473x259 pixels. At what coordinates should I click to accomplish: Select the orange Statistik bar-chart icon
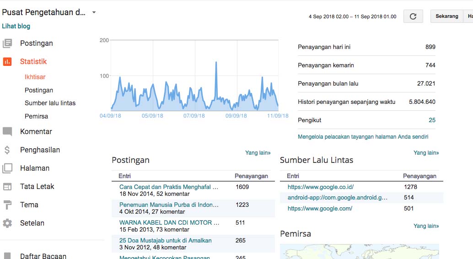[x=7, y=62]
